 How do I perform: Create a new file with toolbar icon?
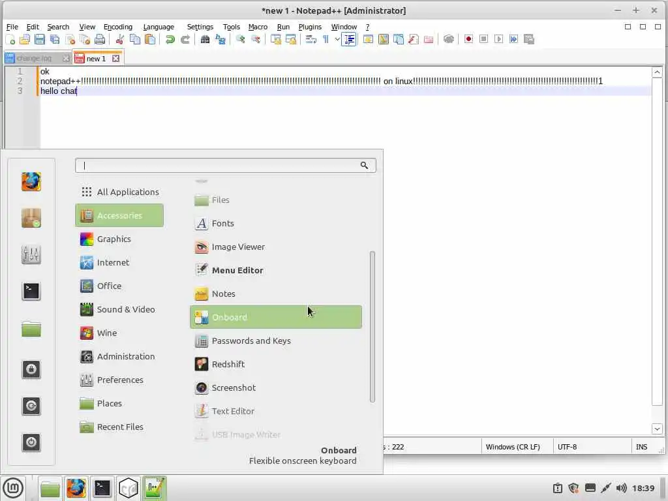click(10, 40)
